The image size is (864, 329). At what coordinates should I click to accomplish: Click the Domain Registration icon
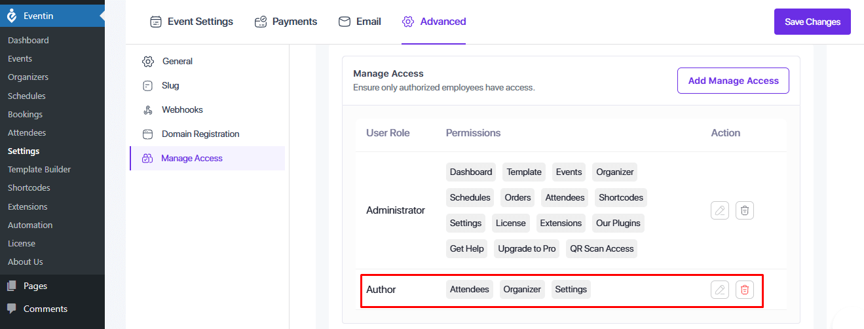pyautogui.click(x=147, y=134)
